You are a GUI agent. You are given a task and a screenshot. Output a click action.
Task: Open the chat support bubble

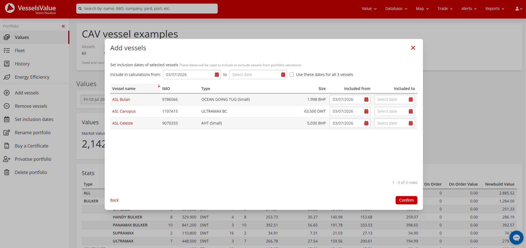(516, 238)
